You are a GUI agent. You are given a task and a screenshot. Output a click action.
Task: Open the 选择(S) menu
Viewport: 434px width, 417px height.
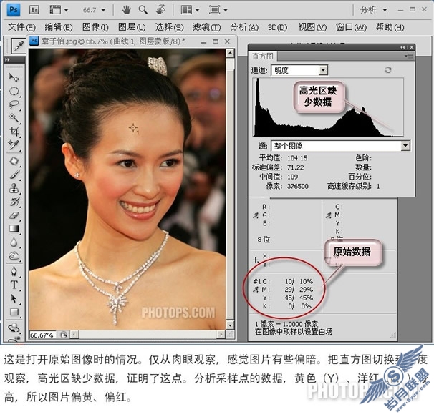pyautogui.click(x=169, y=27)
